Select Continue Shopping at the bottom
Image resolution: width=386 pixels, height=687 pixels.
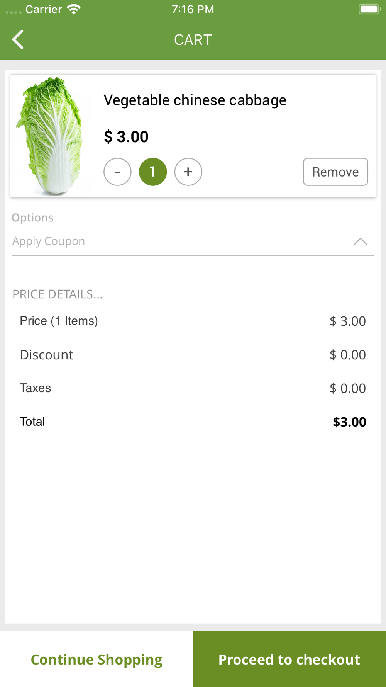point(96,659)
